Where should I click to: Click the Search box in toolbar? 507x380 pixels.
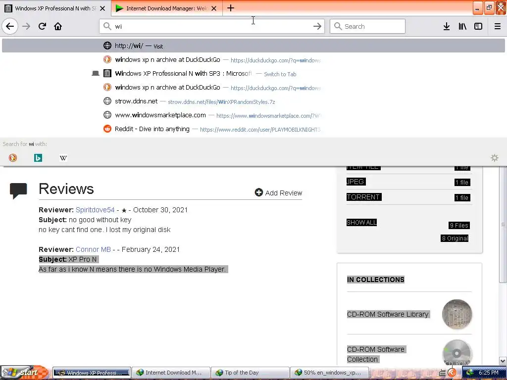coord(367,26)
